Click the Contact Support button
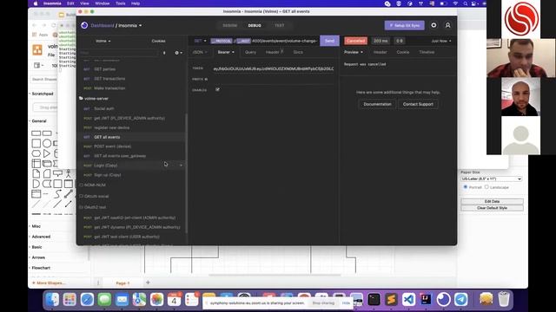 tap(418, 104)
